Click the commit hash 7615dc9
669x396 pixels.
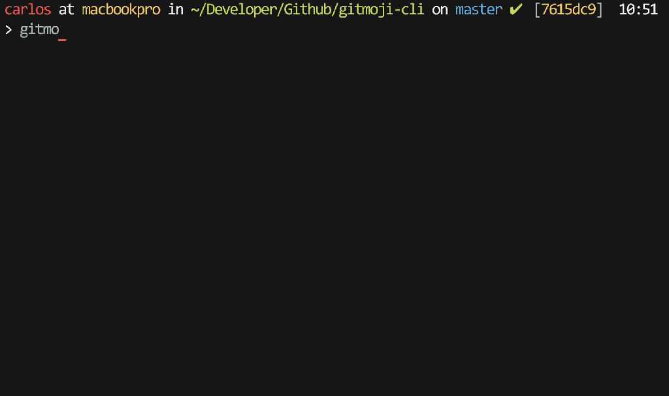(568, 10)
